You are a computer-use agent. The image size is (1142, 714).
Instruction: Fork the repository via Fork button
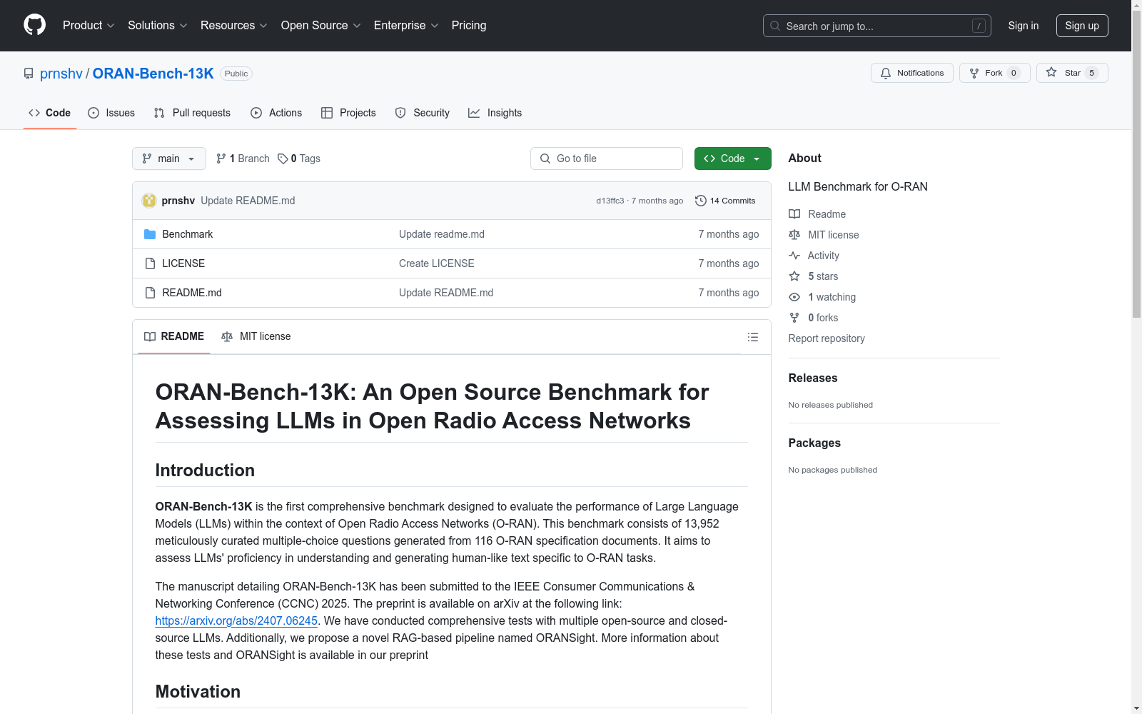tap(994, 73)
